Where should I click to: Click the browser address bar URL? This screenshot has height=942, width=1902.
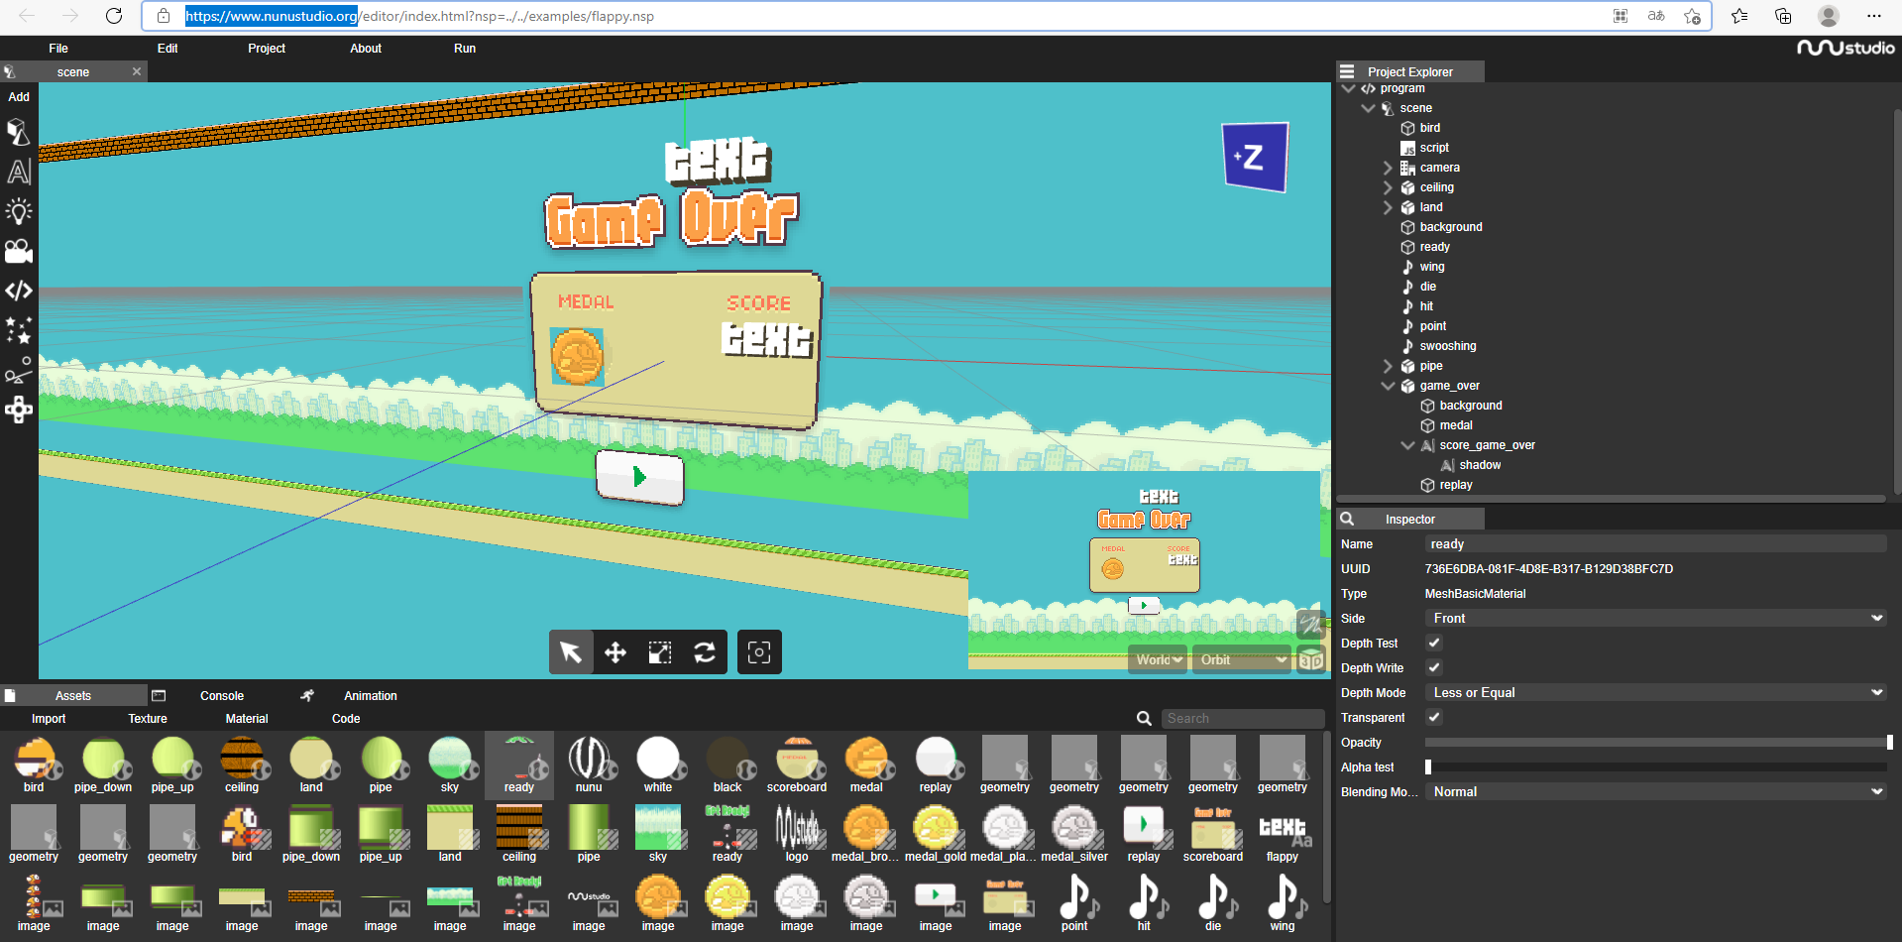click(x=419, y=16)
